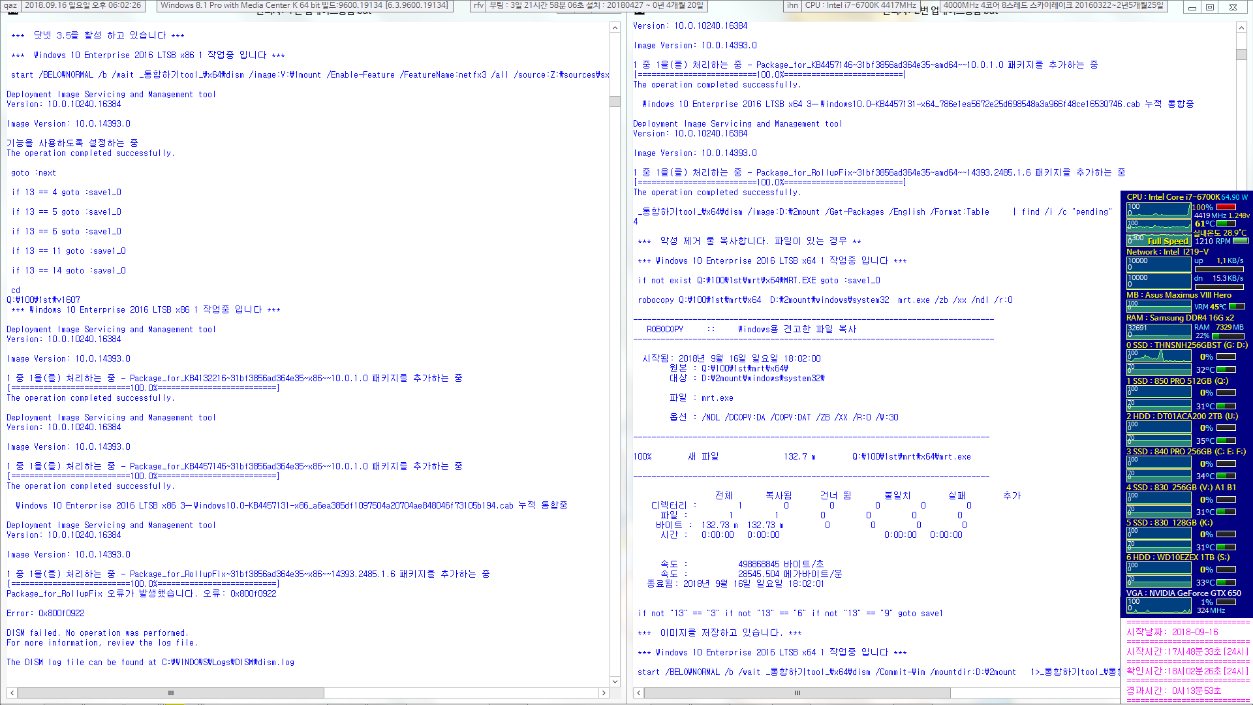Click the '2 HDD : DT01ACA200 2TB (U:)' heading
Viewport: 1253px width, 705px height.
tap(1182, 416)
